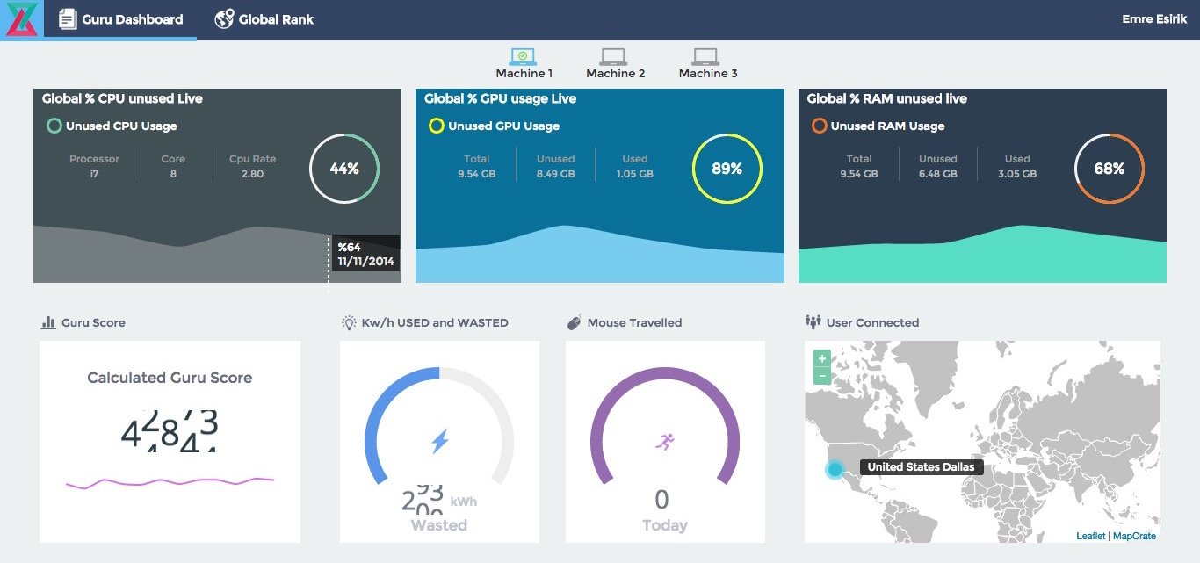
Task: Click the Dallas location marker on map
Action: pyautogui.click(x=835, y=470)
